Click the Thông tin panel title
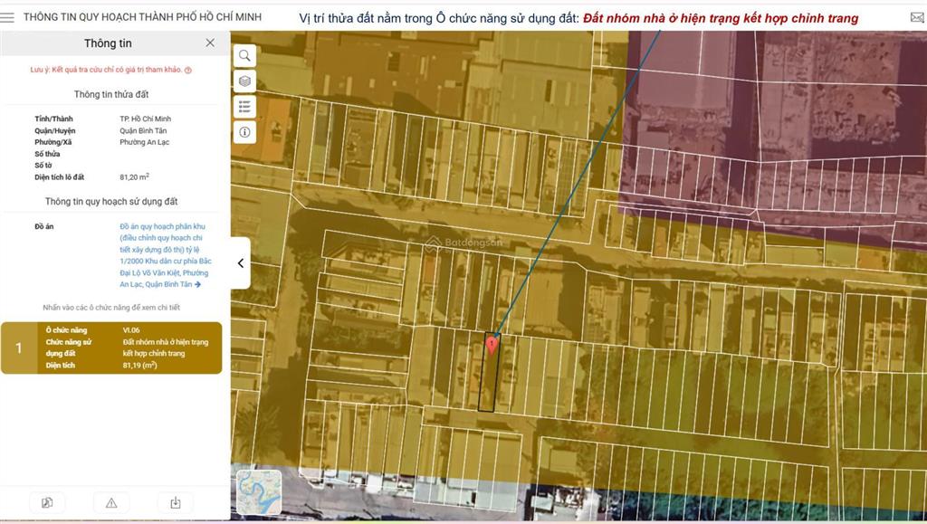The height and width of the screenshot is (524, 927). point(108,43)
